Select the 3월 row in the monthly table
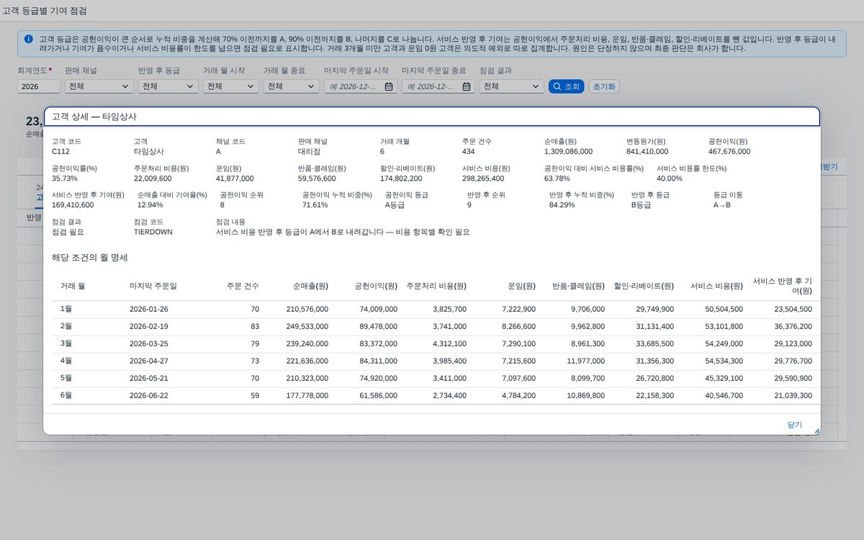Screen dimensions: 864x540 [x=436, y=343]
